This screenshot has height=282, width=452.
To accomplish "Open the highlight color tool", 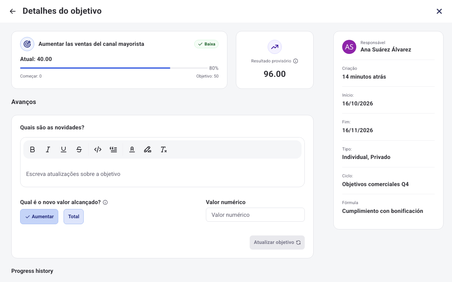I will click(x=148, y=149).
